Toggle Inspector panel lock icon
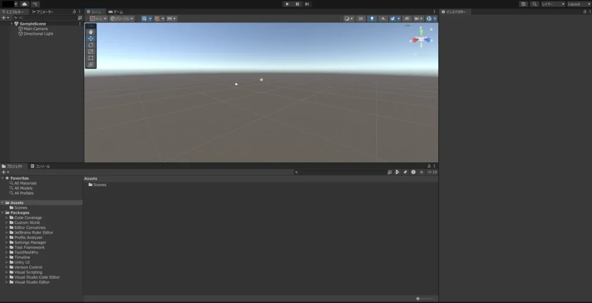Image resolution: width=592 pixels, height=303 pixels. point(584,12)
